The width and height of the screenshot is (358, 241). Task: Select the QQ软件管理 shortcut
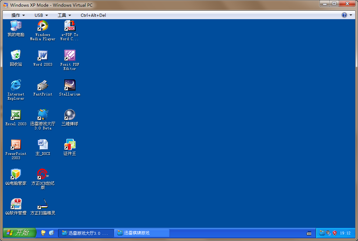(x=16, y=207)
